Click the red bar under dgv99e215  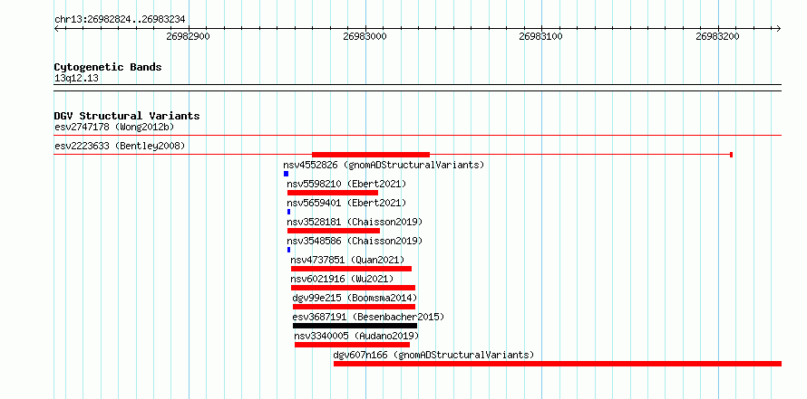(355, 307)
